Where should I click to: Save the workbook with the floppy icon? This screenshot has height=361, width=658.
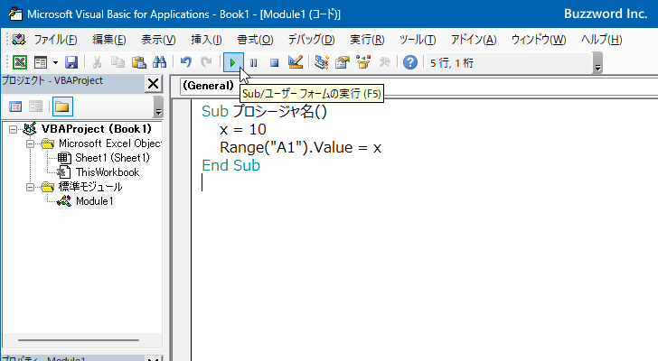point(71,62)
